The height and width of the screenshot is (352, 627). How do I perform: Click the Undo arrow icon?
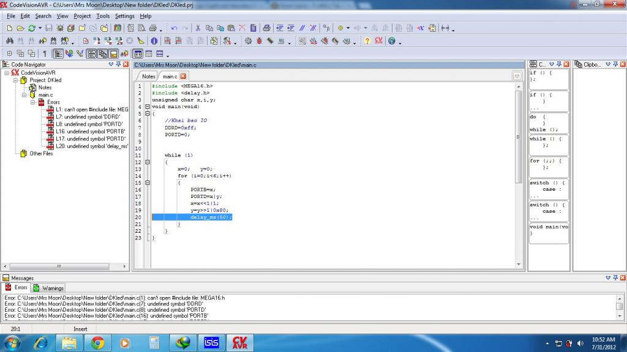point(175,28)
